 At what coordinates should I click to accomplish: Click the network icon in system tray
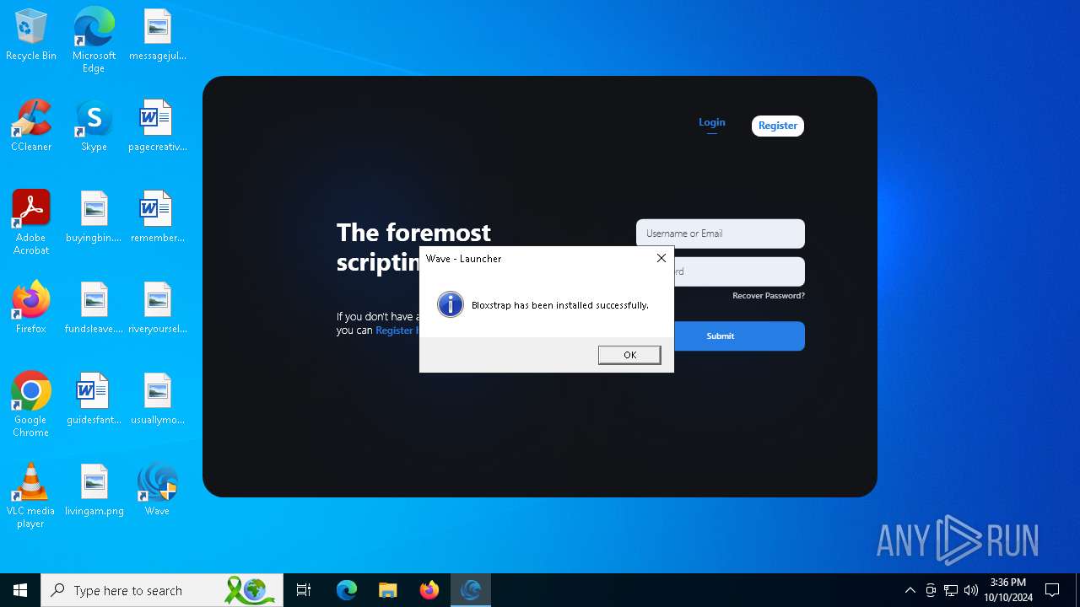point(951,590)
